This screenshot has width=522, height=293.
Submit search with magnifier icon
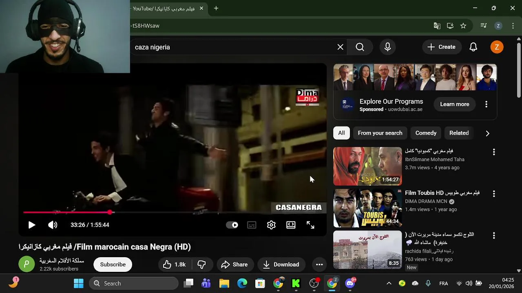360,47
